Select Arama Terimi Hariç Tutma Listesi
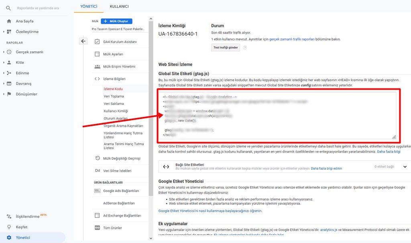 click(x=124, y=146)
